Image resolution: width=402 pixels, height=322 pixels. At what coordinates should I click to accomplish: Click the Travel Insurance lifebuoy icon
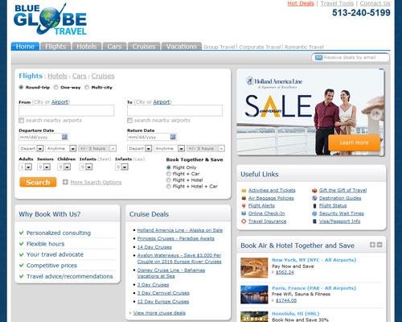point(244,221)
